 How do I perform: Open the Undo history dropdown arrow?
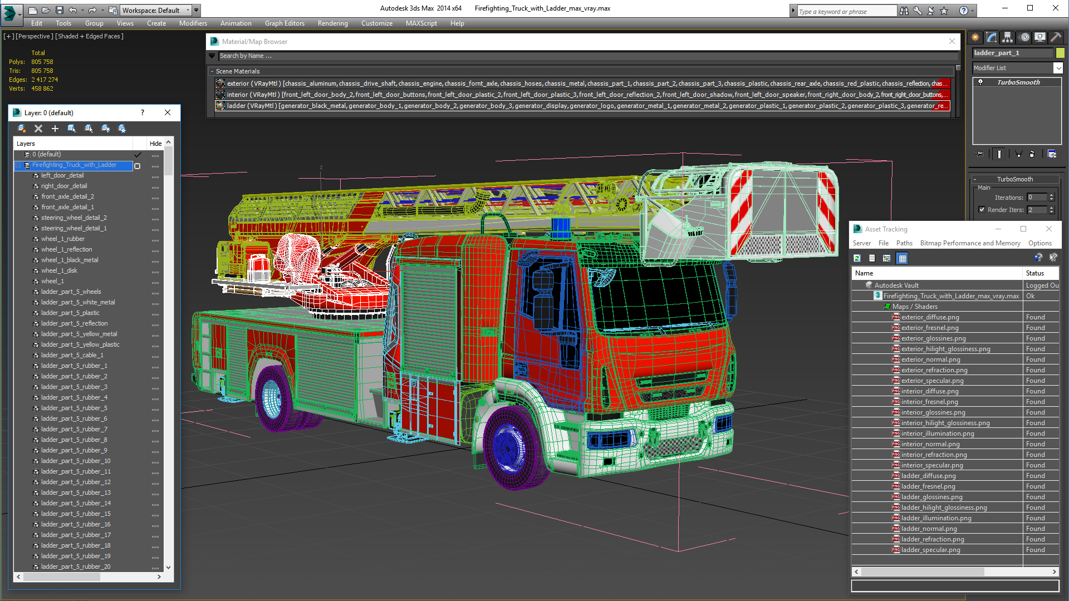[x=82, y=10]
